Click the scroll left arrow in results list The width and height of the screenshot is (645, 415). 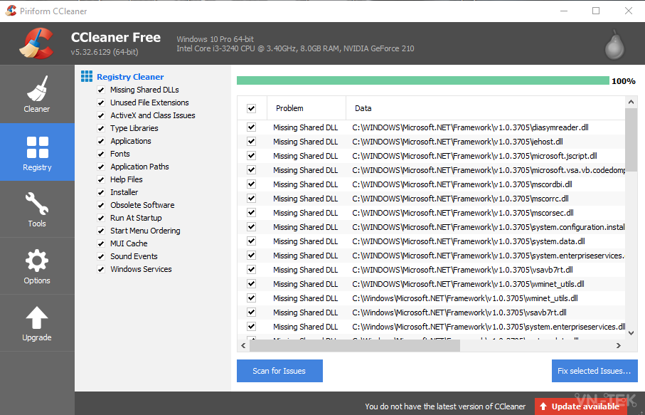243,346
